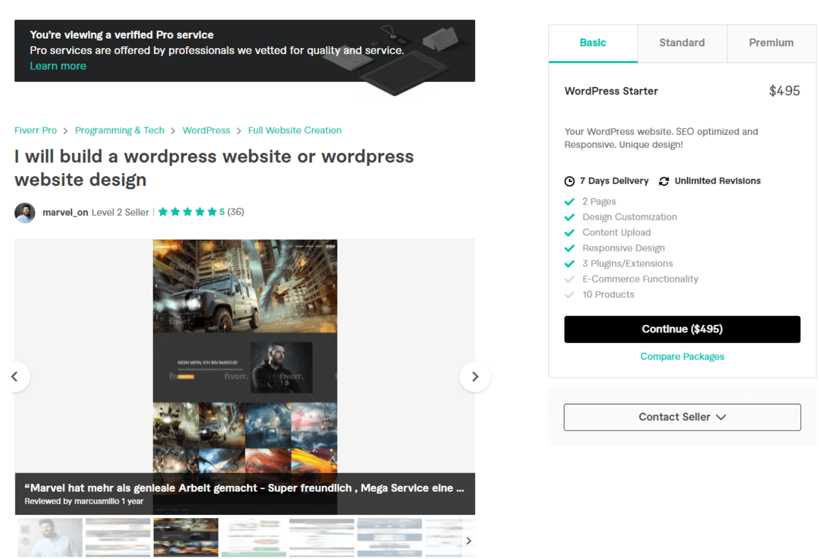Screen dimensions: 819x559
Task: Click checkmark next to Content Upload
Action: pyautogui.click(x=570, y=233)
